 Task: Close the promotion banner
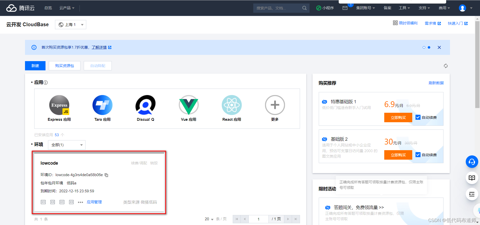439,47
